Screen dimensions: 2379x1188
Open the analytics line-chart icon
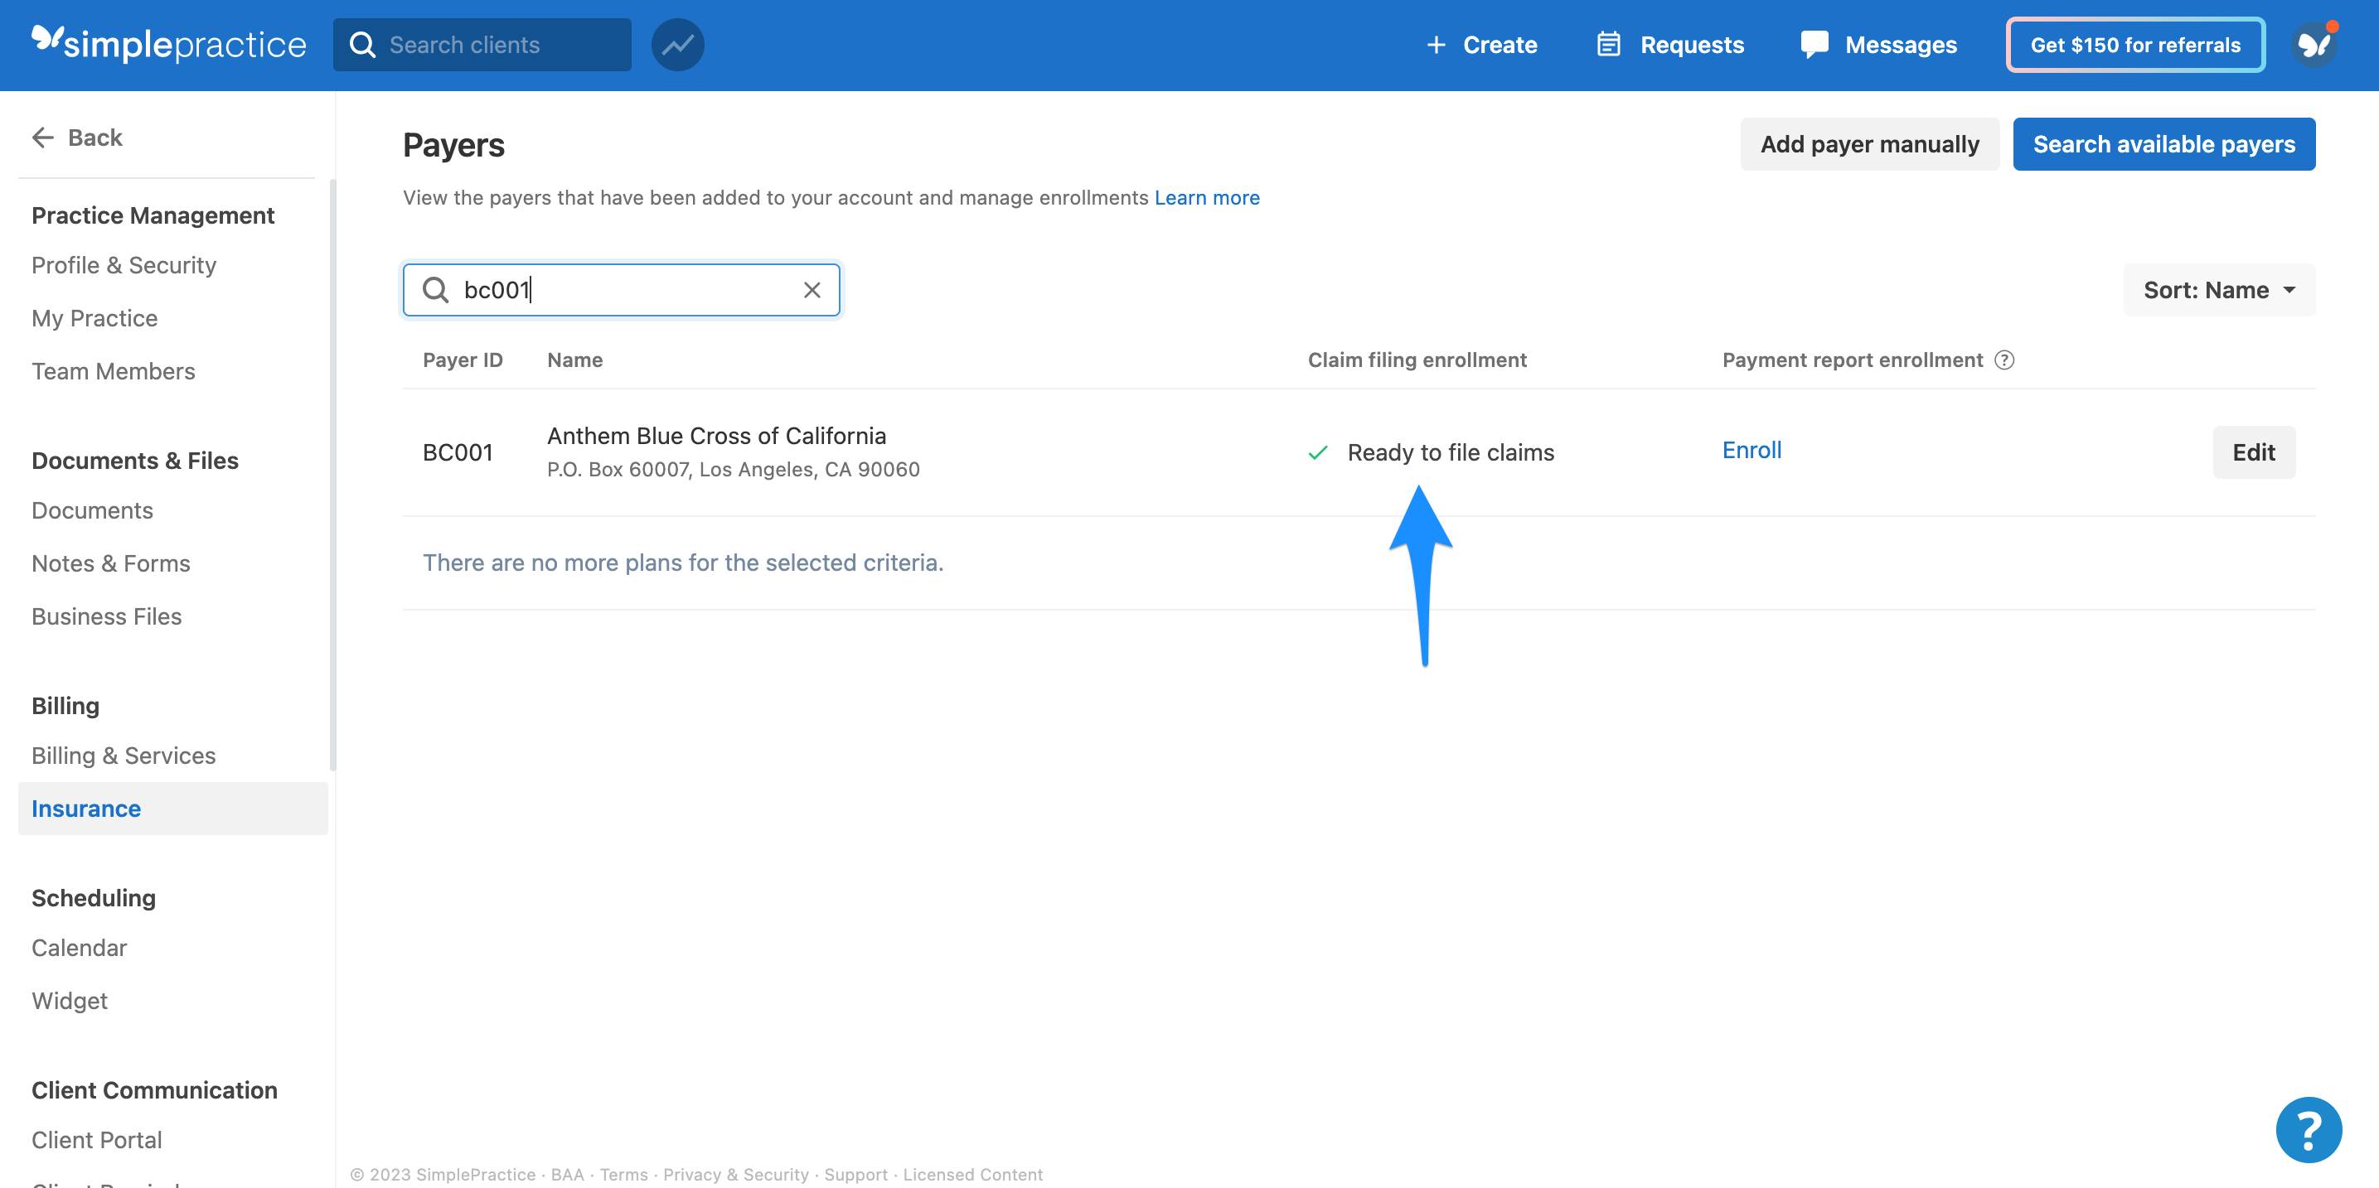pyautogui.click(x=678, y=43)
